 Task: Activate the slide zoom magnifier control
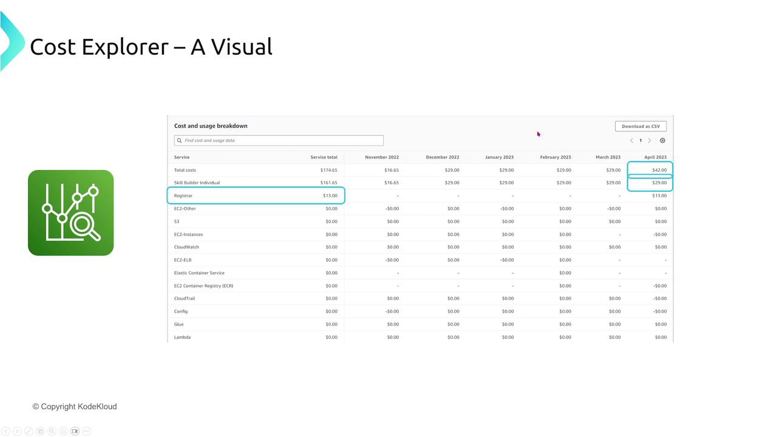(52, 431)
